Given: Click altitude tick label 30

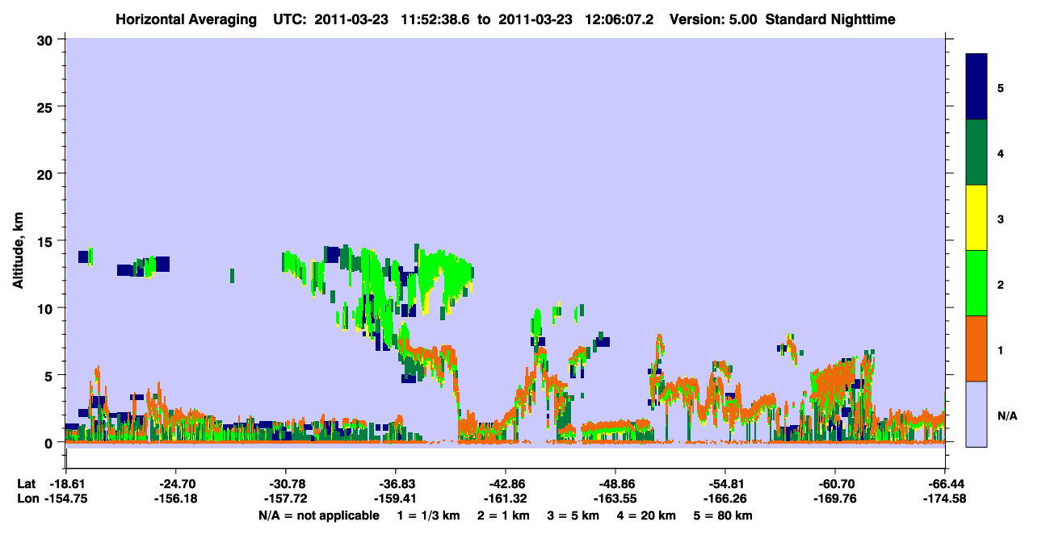Looking at the screenshot, I should pyautogui.click(x=47, y=40).
